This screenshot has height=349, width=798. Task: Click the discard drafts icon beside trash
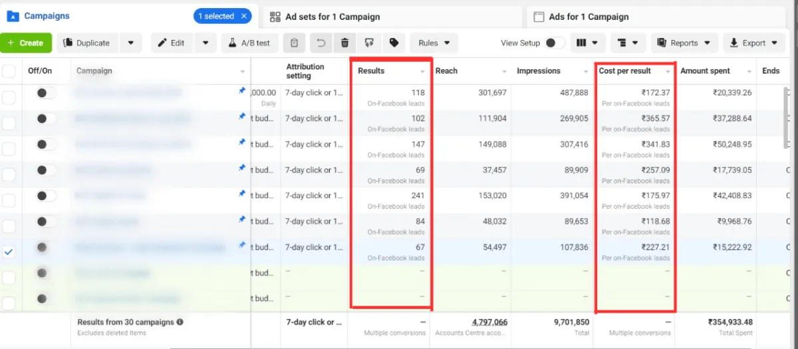[368, 43]
